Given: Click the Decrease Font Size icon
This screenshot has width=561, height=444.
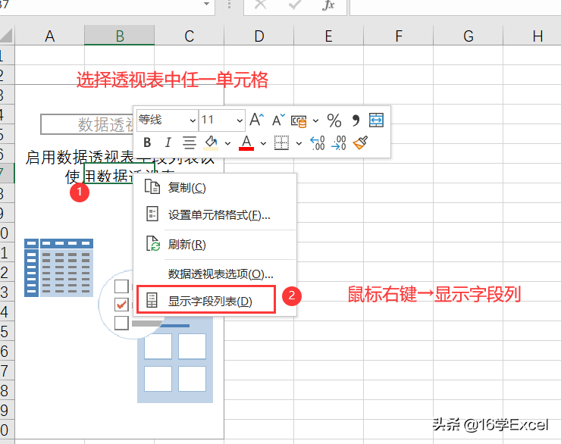Looking at the screenshot, I should coord(278,120).
